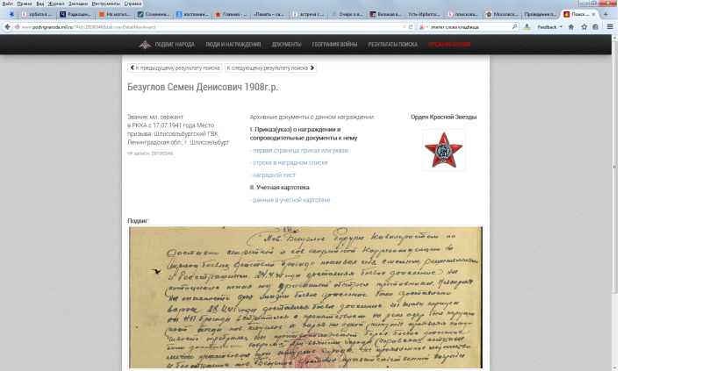Click the address bar URL field

pyautogui.click(x=211, y=27)
